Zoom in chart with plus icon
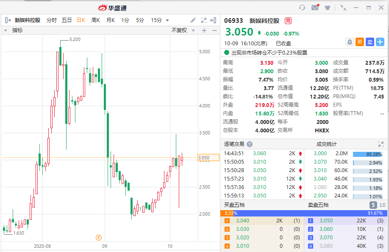 point(204,30)
